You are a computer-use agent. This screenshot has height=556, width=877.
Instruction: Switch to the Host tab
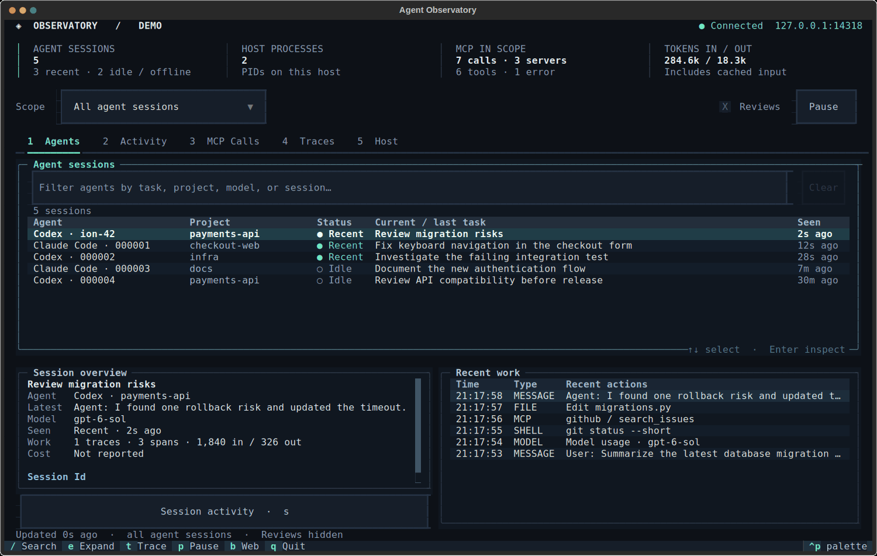point(378,141)
